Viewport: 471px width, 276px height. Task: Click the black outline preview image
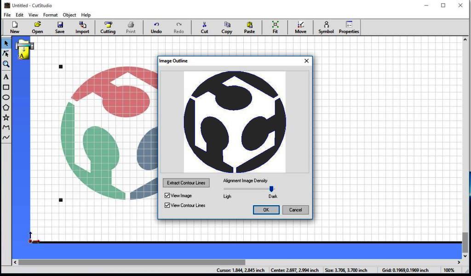click(235, 122)
